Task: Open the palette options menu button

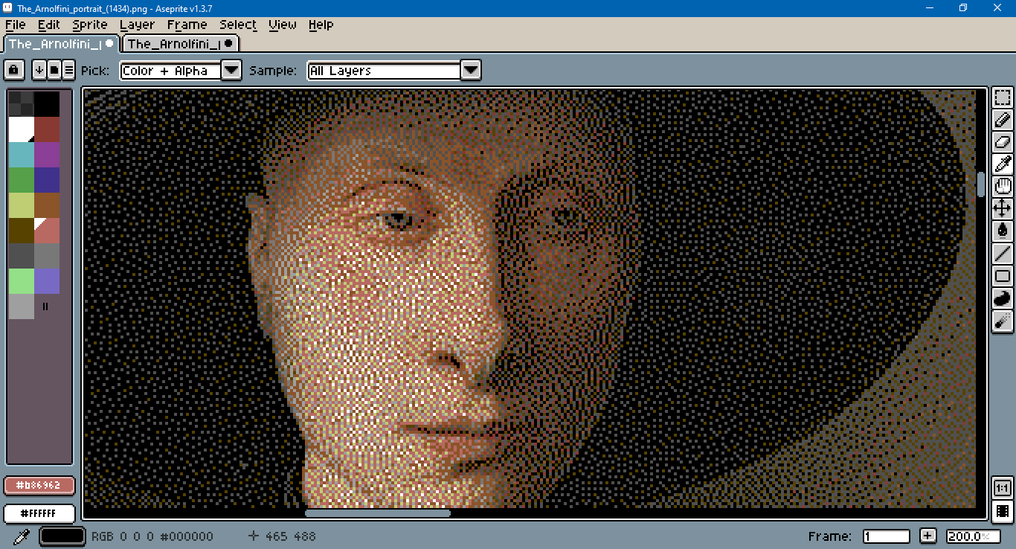Action: coord(68,71)
